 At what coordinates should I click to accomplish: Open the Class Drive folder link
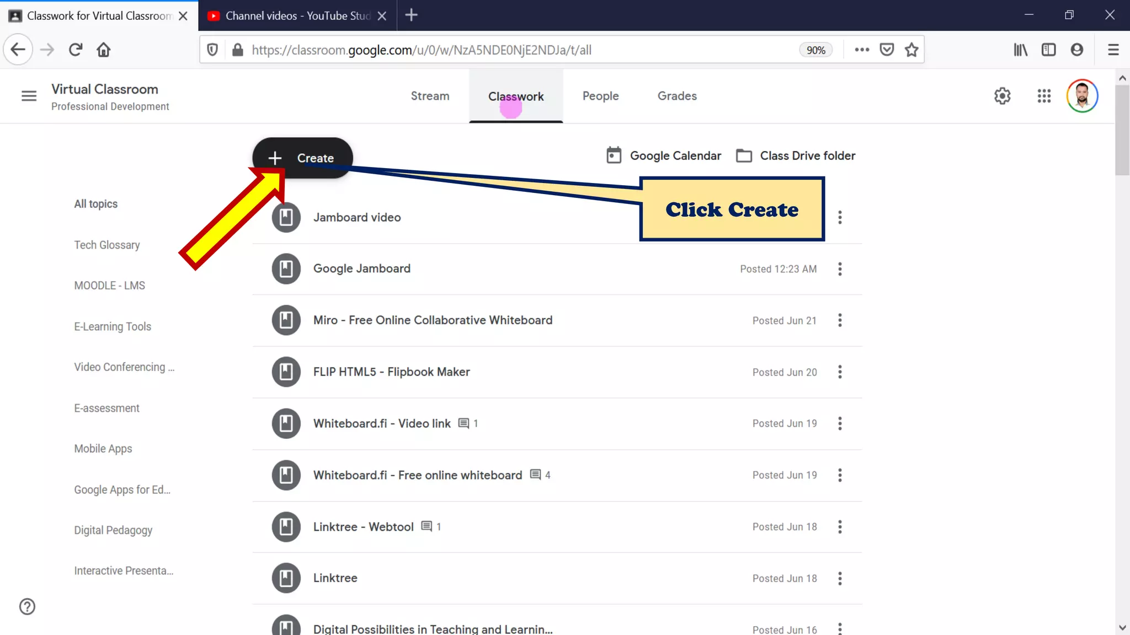[x=796, y=155]
